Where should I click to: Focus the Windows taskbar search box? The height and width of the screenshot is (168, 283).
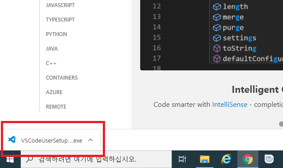tap(96, 160)
